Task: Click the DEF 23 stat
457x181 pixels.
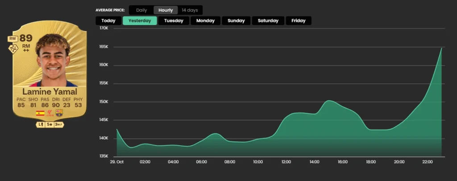Action: pos(67,103)
